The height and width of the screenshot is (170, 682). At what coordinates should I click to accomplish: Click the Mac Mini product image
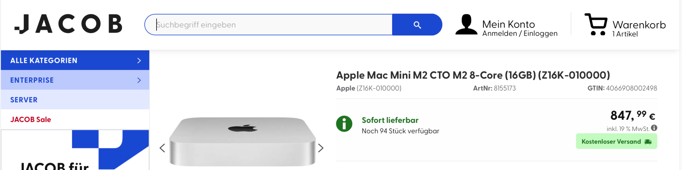click(242, 143)
